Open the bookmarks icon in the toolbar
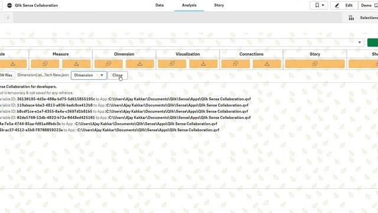 [x=317, y=5]
